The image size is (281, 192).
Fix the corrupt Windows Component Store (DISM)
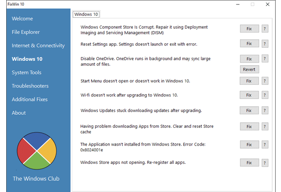(x=249, y=29)
